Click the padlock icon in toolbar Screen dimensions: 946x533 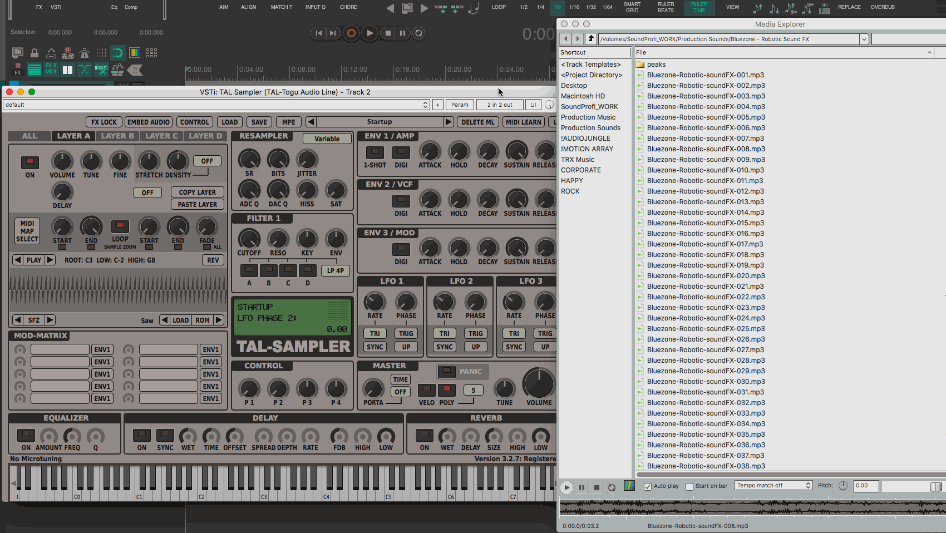coord(35,53)
